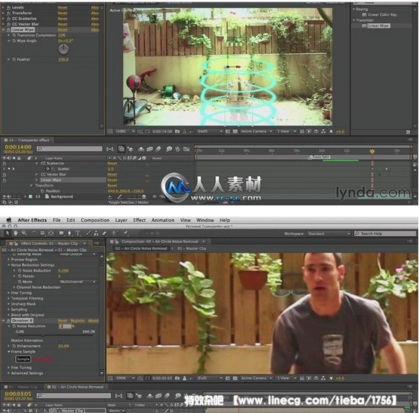The image size is (419, 413).
Task: Select the Brush tool
Action: point(88,233)
